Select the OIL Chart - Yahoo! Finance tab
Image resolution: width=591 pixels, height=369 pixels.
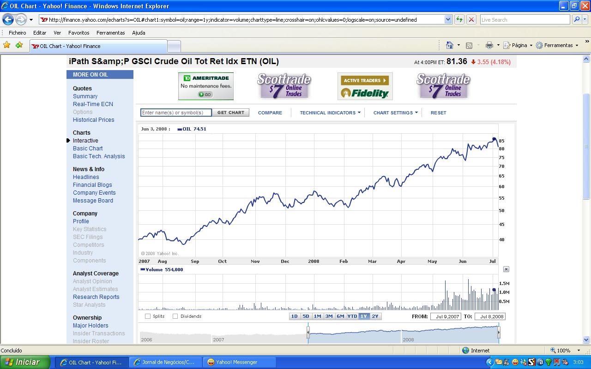pos(98,46)
